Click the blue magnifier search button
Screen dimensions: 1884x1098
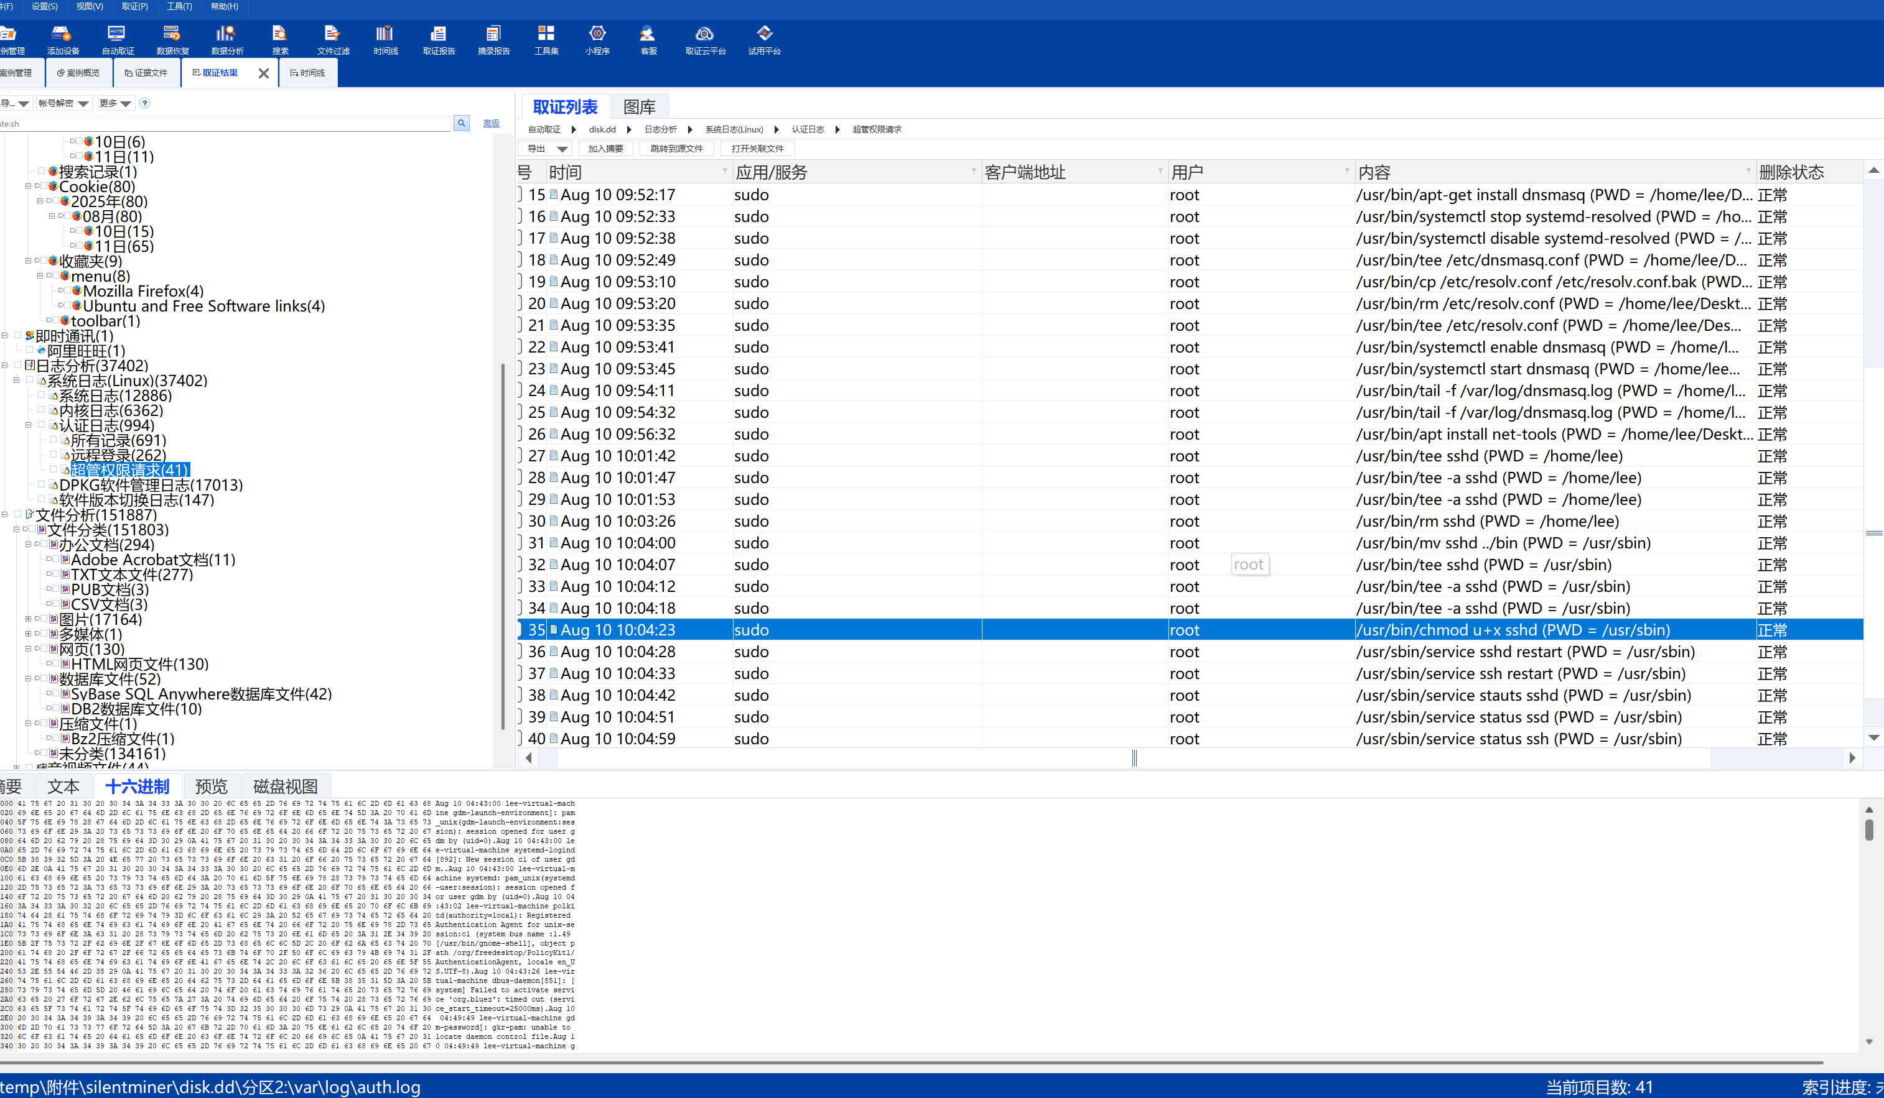[461, 123]
